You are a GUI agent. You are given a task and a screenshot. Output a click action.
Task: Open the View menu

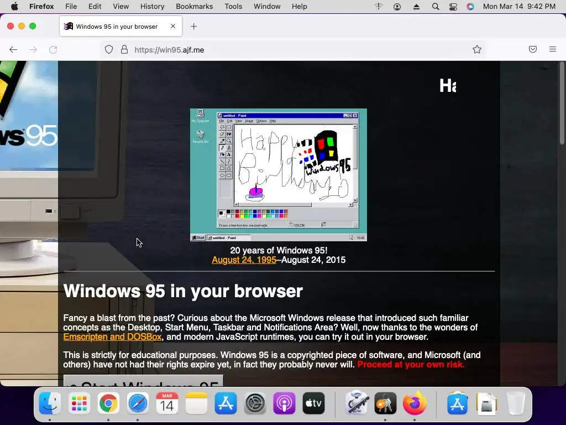point(121,7)
